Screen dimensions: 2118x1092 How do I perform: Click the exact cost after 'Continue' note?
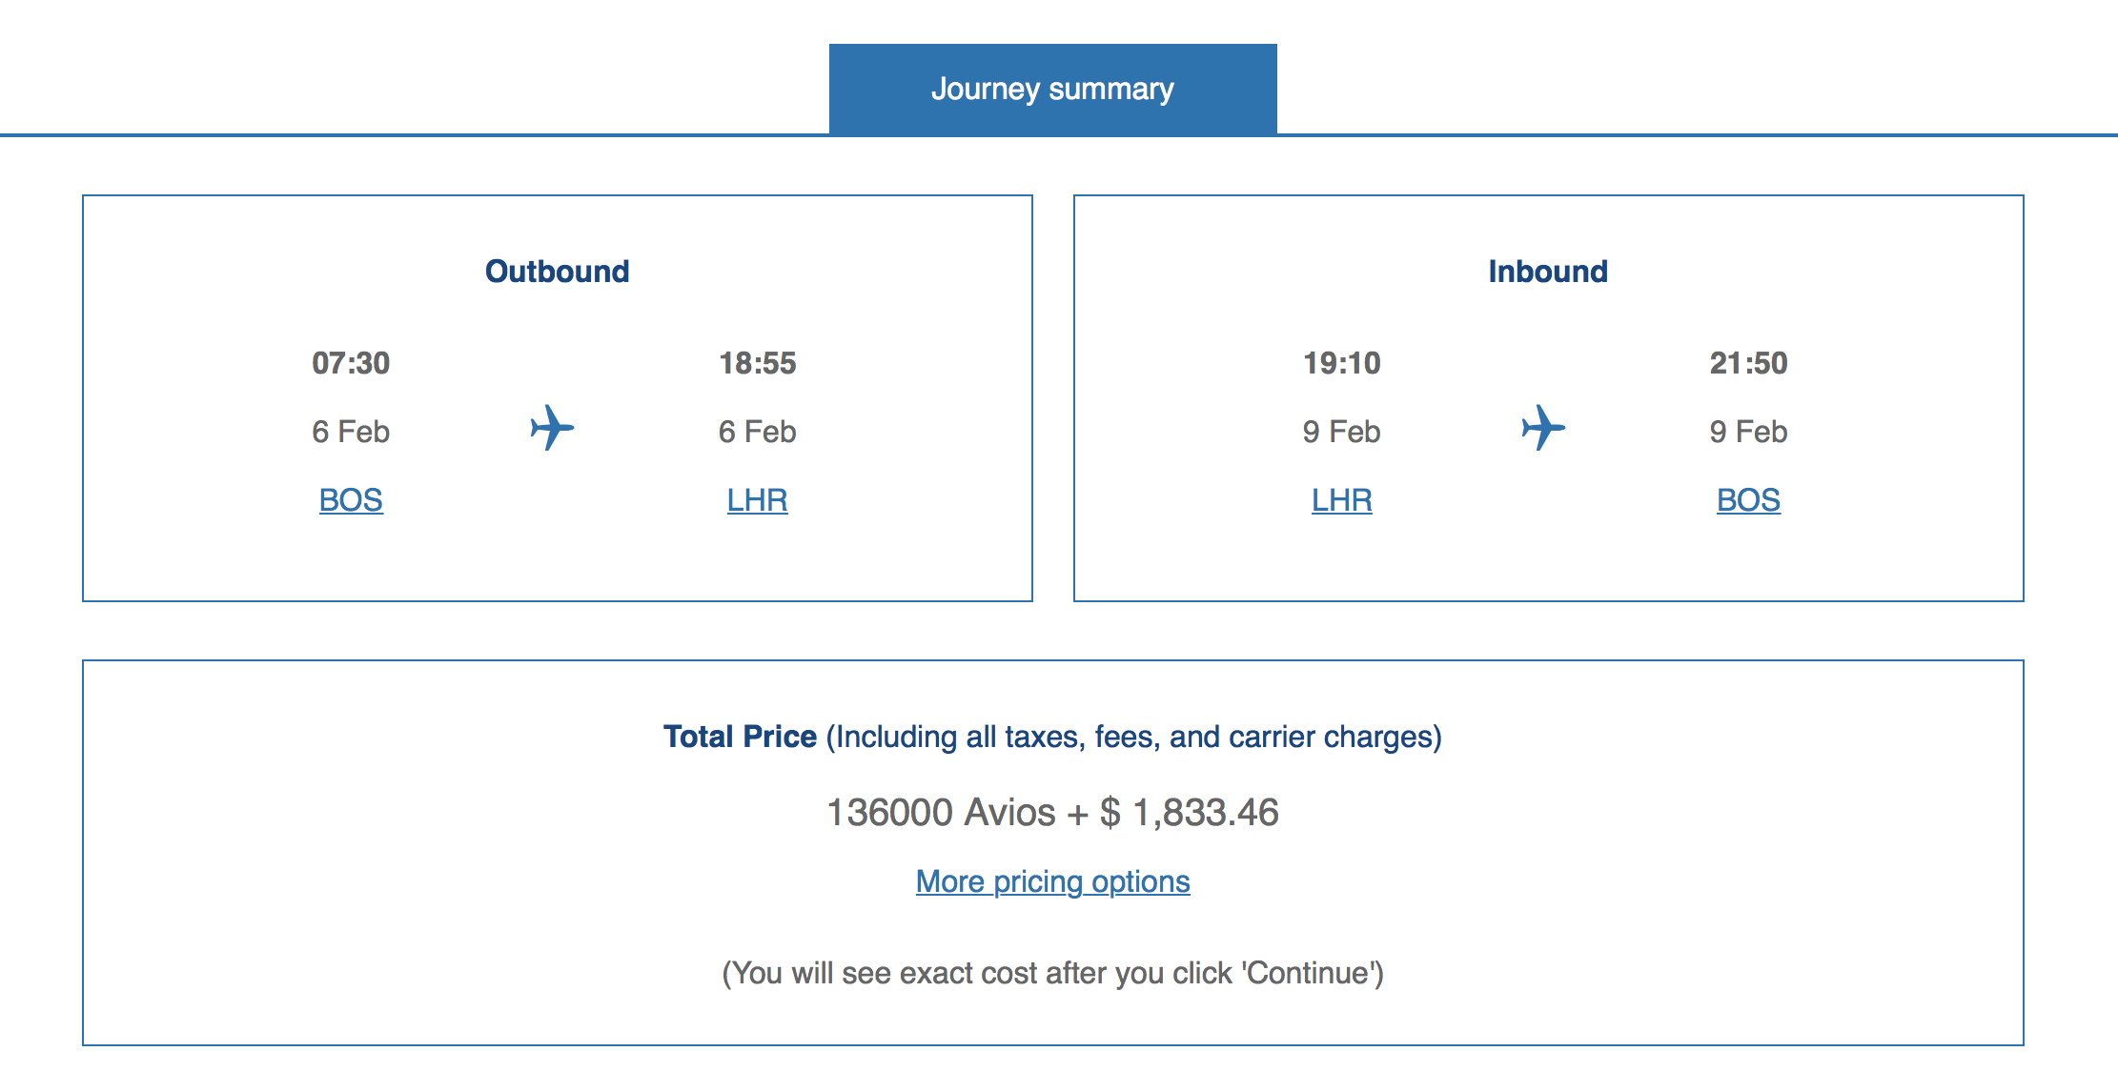coord(1052,973)
